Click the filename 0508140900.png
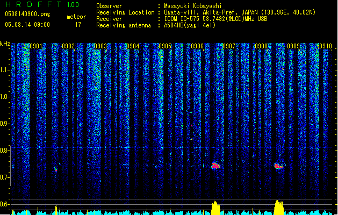338x215 pixels. (27, 15)
